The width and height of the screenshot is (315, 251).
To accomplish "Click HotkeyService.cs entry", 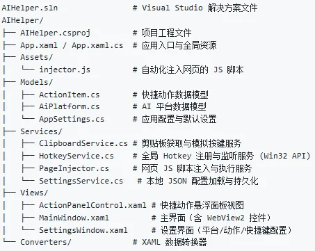I will 76,156.
